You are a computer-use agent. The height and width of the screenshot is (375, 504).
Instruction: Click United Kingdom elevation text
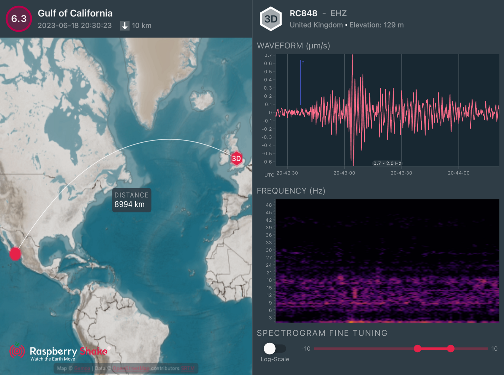347,25
